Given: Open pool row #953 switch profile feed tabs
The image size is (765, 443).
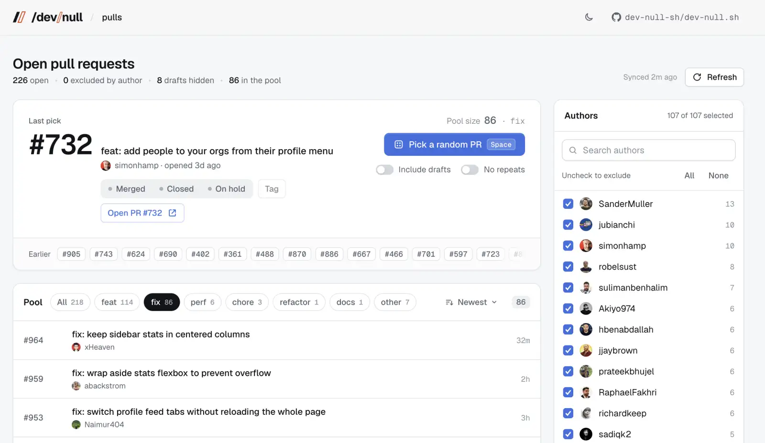Looking at the screenshot, I should click(x=277, y=418).
